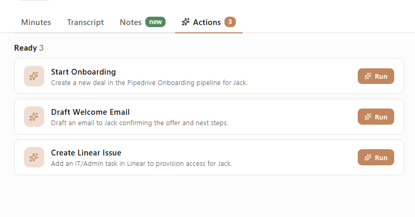The width and height of the screenshot is (415, 217).
Task: Click the IT/Admin task description in Linear card
Action: pos(141,163)
